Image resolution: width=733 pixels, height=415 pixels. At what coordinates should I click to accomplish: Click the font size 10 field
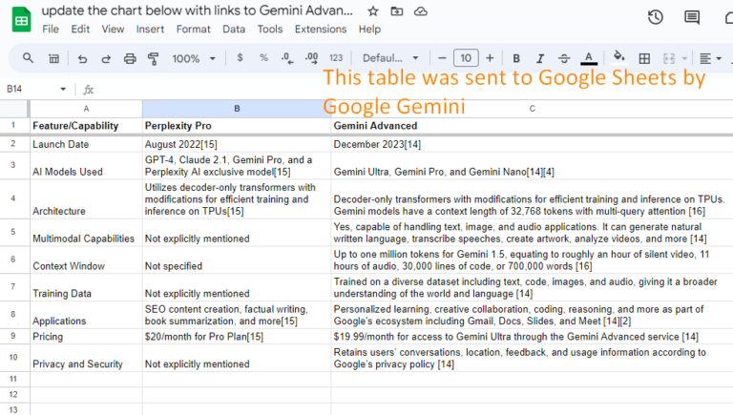[x=466, y=58]
